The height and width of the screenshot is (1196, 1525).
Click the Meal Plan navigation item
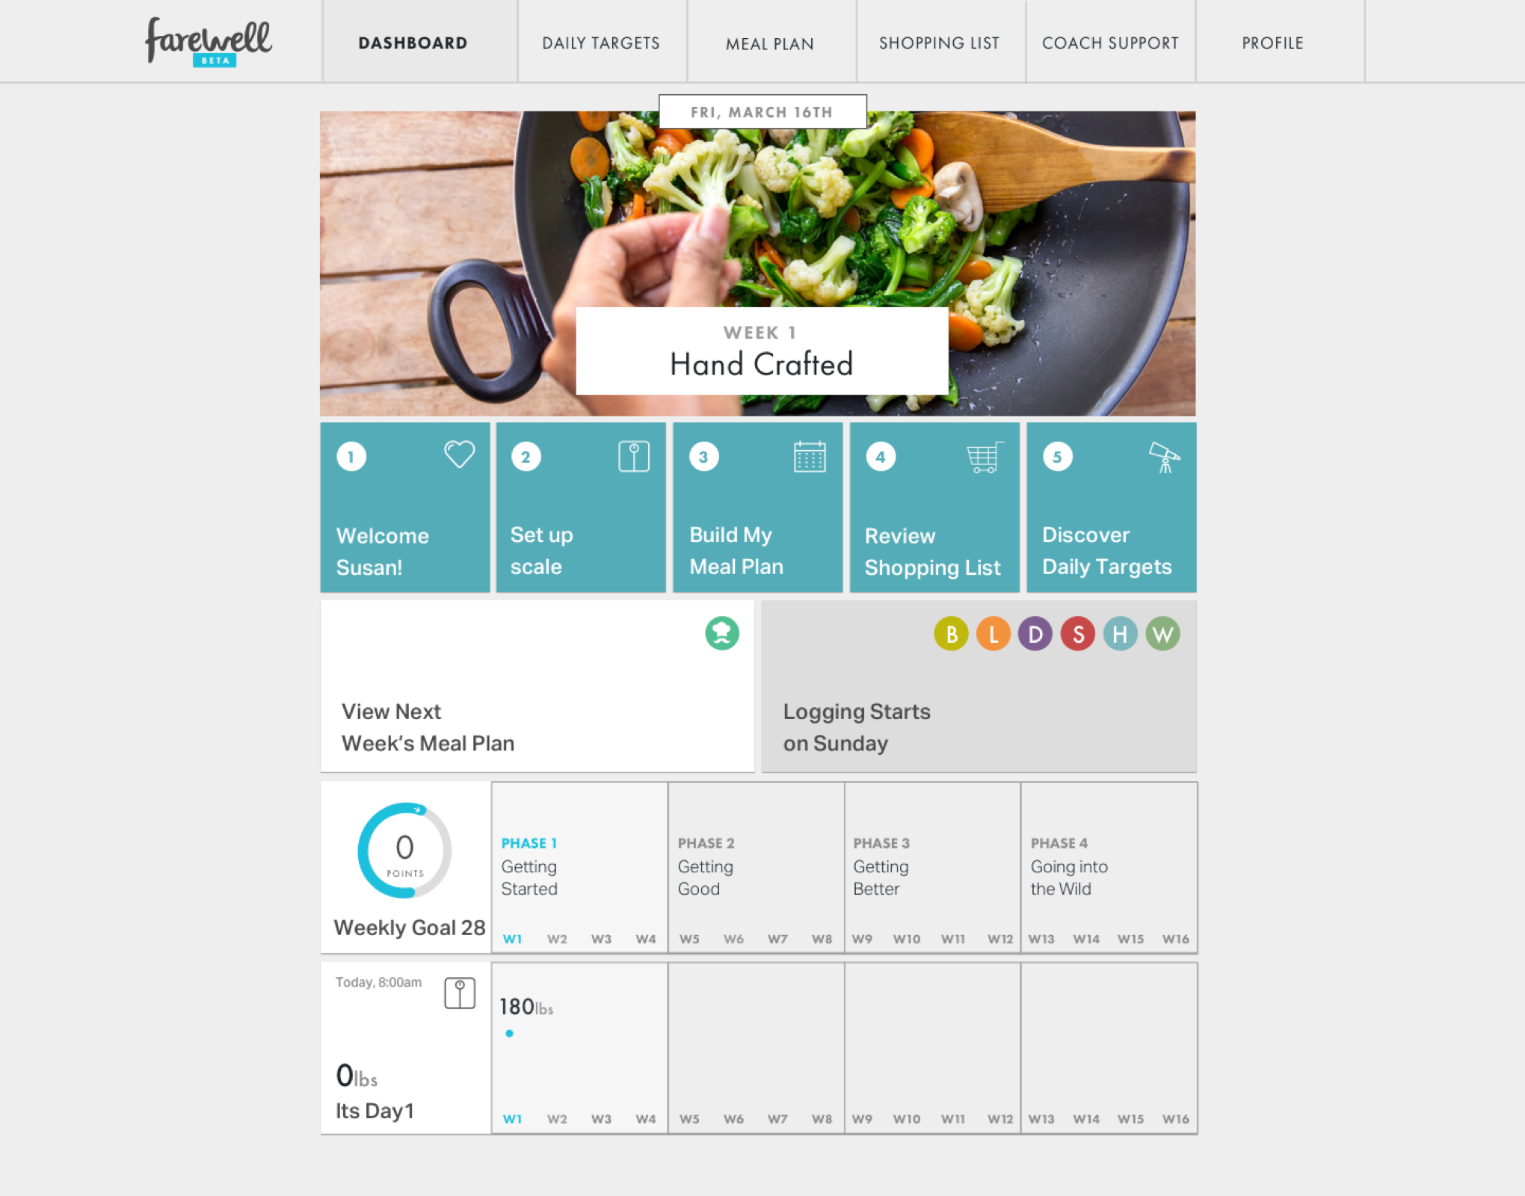coord(770,42)
